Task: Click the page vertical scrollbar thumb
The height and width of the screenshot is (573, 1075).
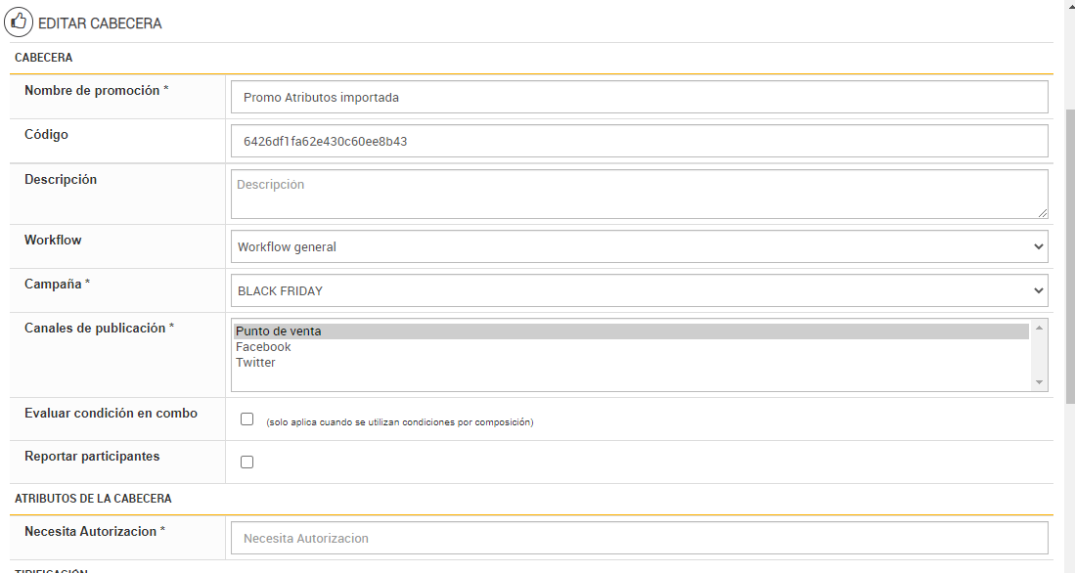Action: click(x=1069, y=254)
